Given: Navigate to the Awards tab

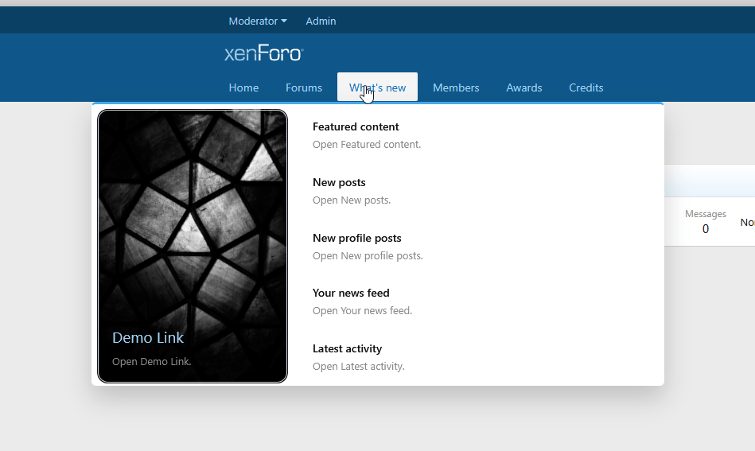Looking at the screenshot, I should coord(524,87).
